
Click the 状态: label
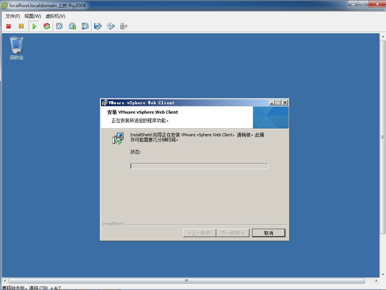(135, 152)
